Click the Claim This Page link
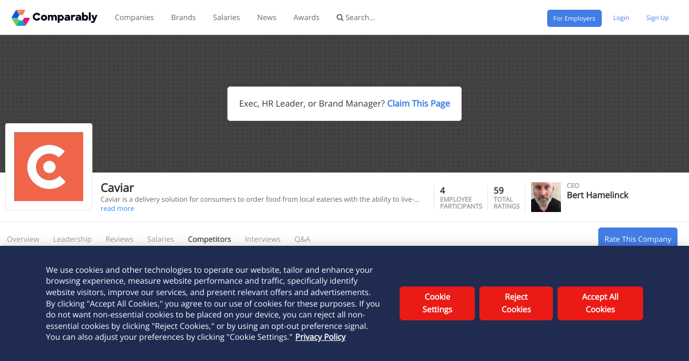This screenshot has width=689, height=361. click(419, 104)
